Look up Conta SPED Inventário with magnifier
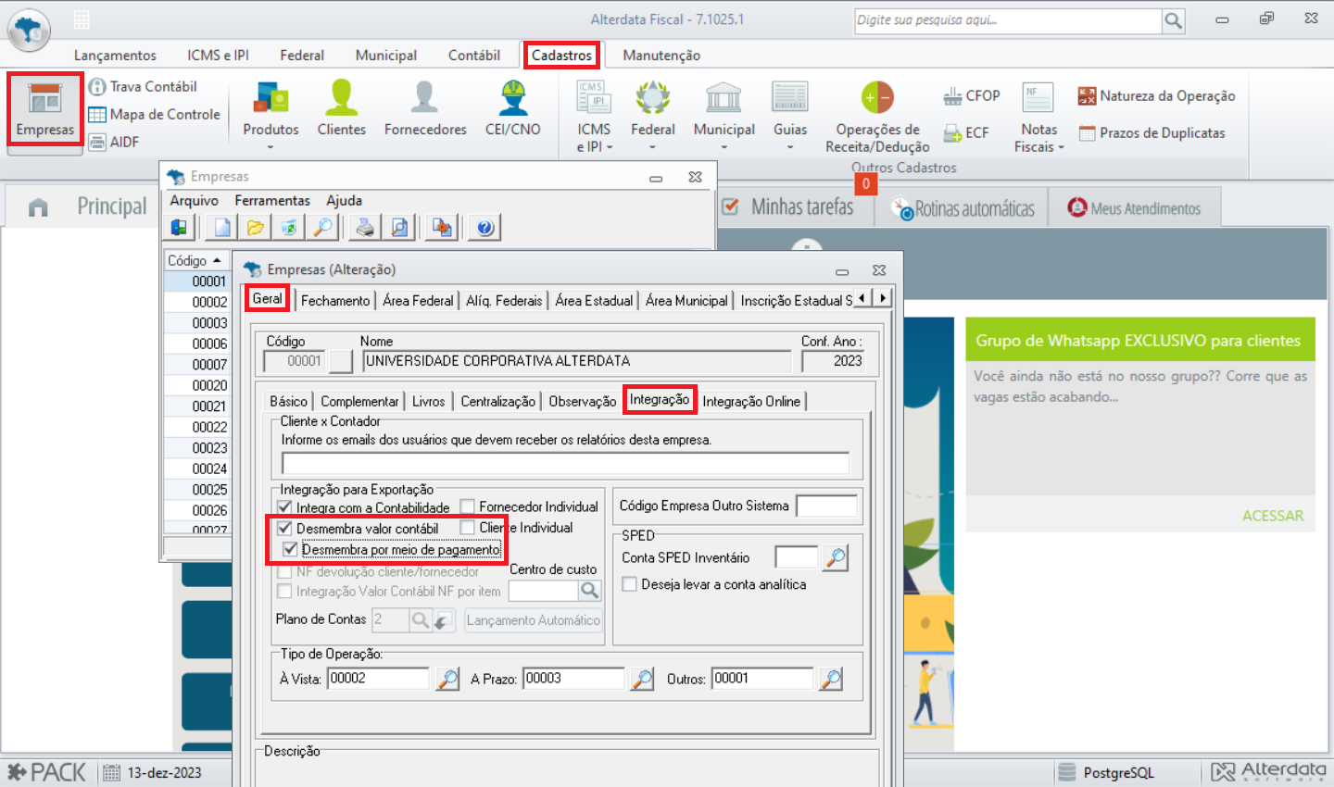The height and width of the screenshot is (787, 1334). pos(836,557)
